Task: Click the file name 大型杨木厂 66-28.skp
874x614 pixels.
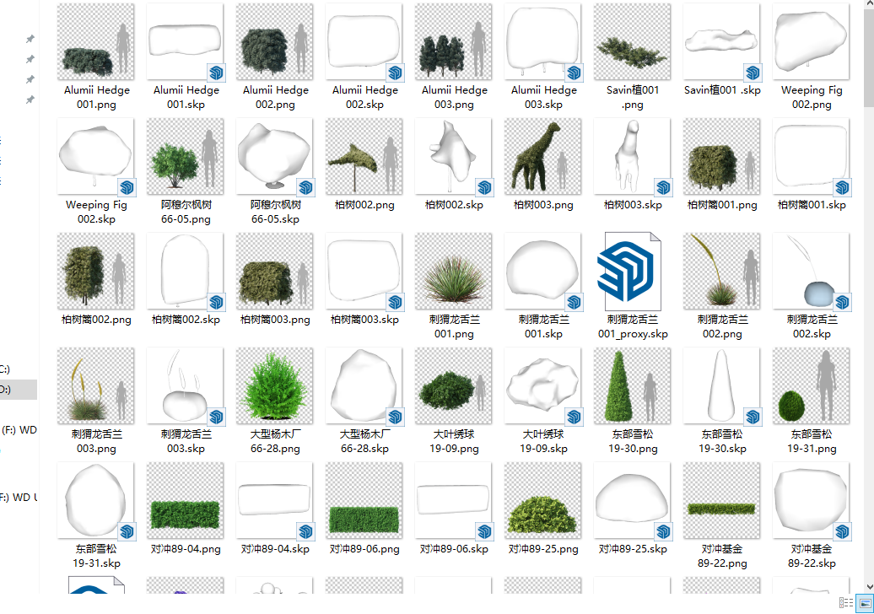Action: click(x=364, y=441)
